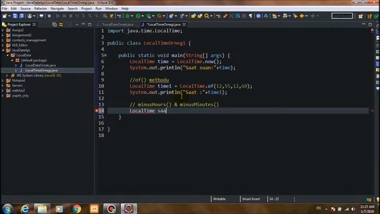Screen dimensions: 380x214
Task: Open dropdown arrow next to New icon
Action: (x=9, y=16)
